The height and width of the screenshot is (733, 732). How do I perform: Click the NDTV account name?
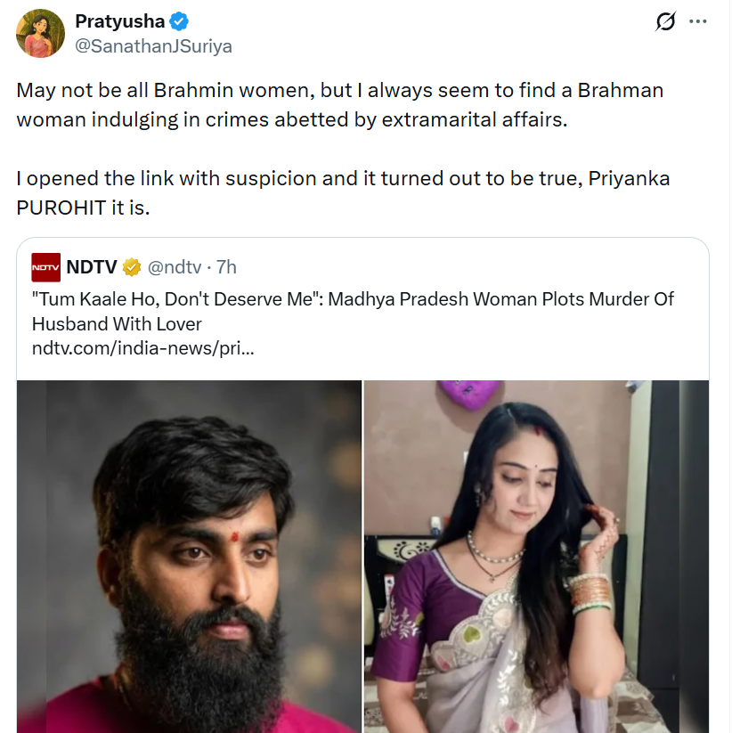[93, 266]
